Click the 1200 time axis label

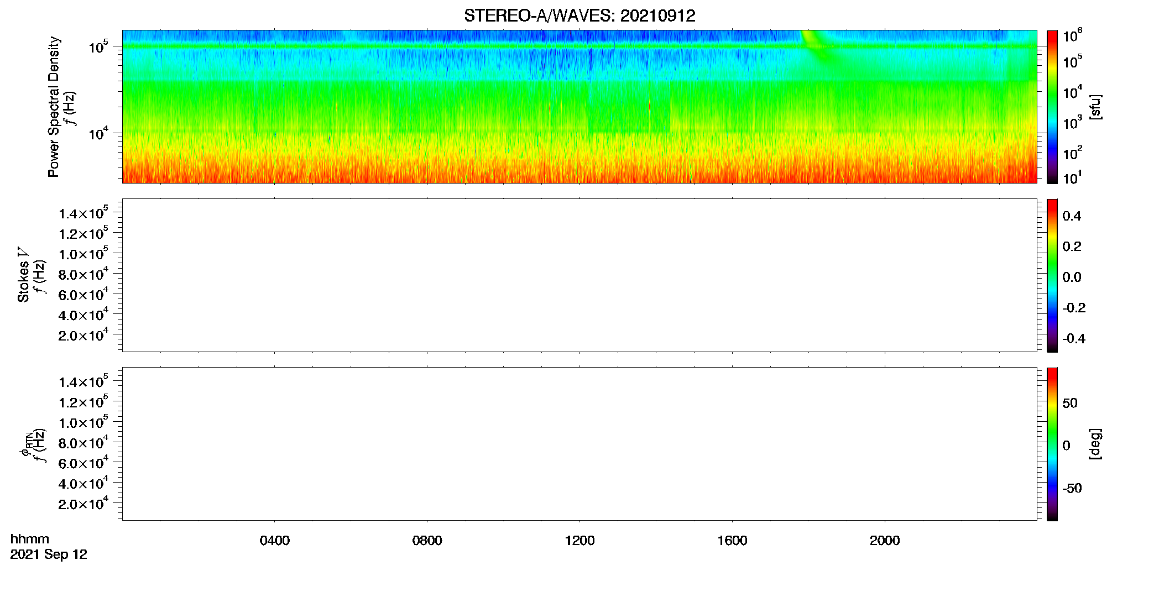pyautogui.click(x=579, y=541)
